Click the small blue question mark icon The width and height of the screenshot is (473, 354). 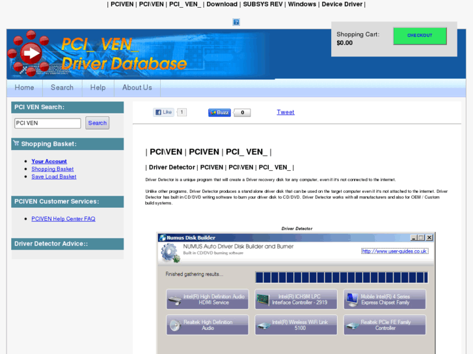pyautogui.click(x=236, y=22)
